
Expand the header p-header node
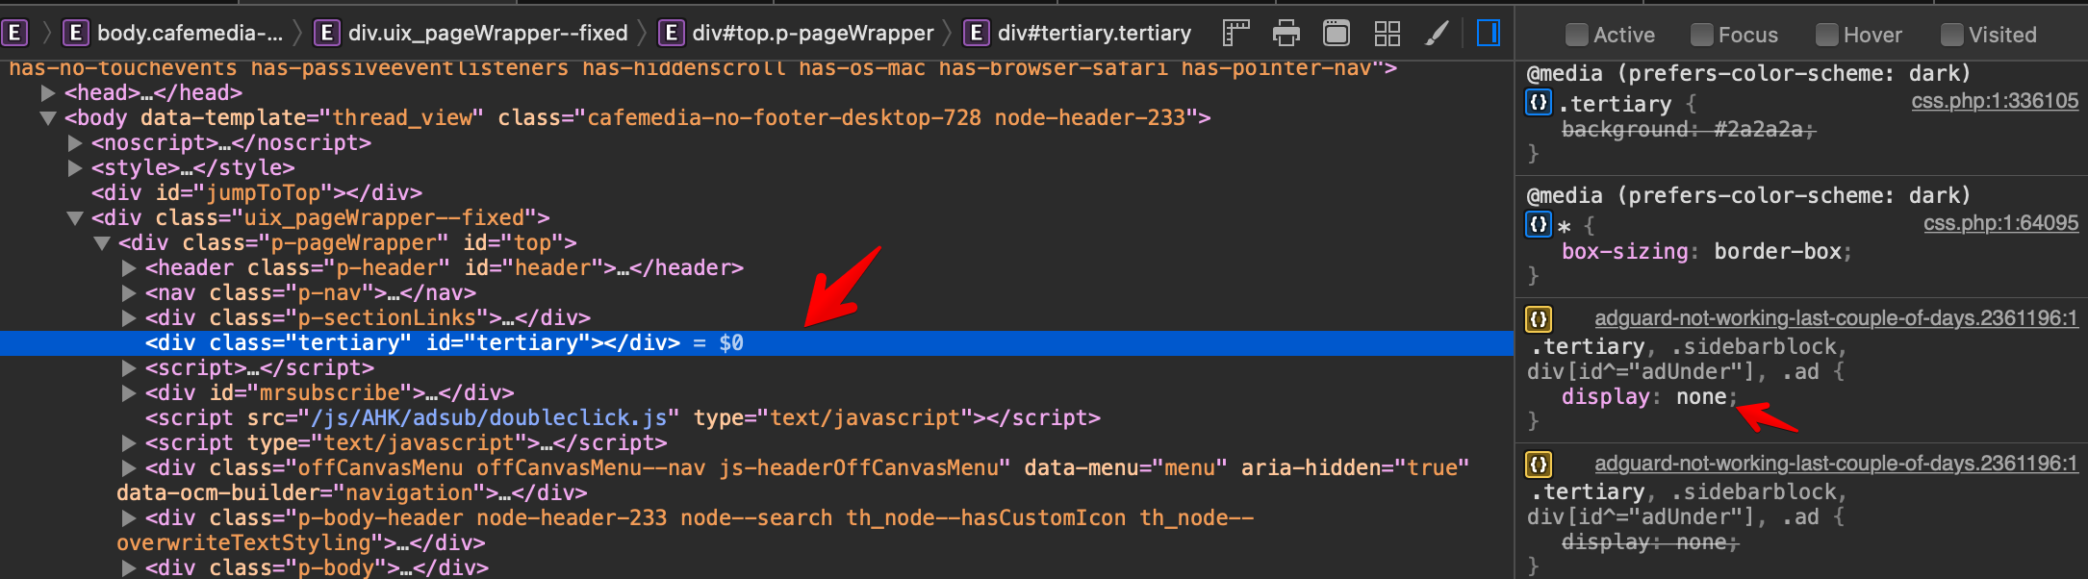(x=129, y=268)
